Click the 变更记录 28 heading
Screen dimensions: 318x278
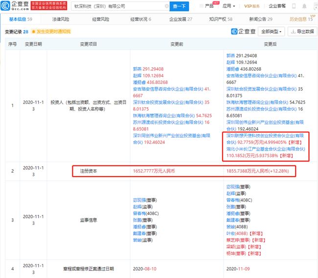(17, 32)
